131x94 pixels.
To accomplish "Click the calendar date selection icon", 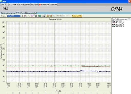I will click(x=25, y=16).
